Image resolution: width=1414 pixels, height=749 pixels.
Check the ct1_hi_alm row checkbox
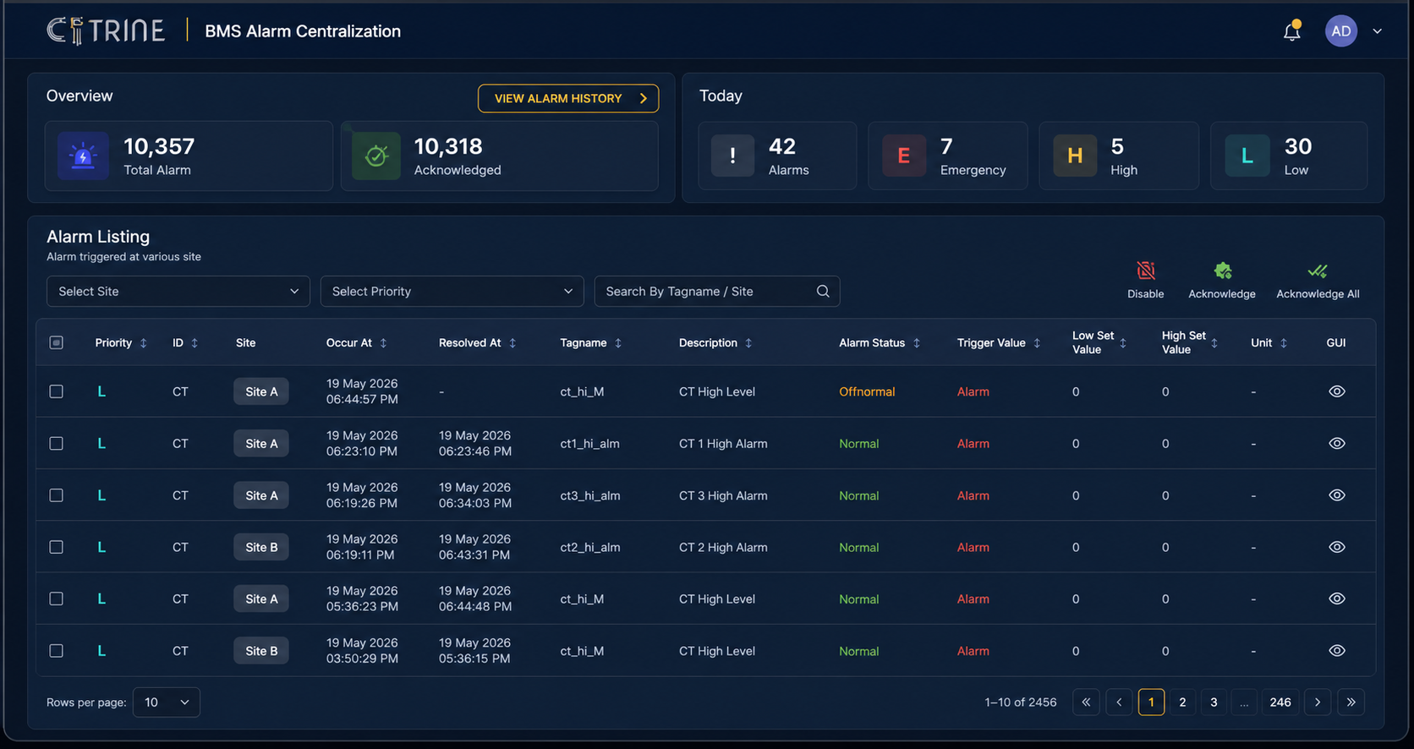pyautogui.click(x=57, y=443)
